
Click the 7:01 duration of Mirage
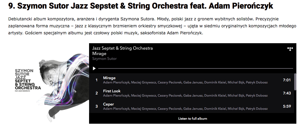[287, 80]
